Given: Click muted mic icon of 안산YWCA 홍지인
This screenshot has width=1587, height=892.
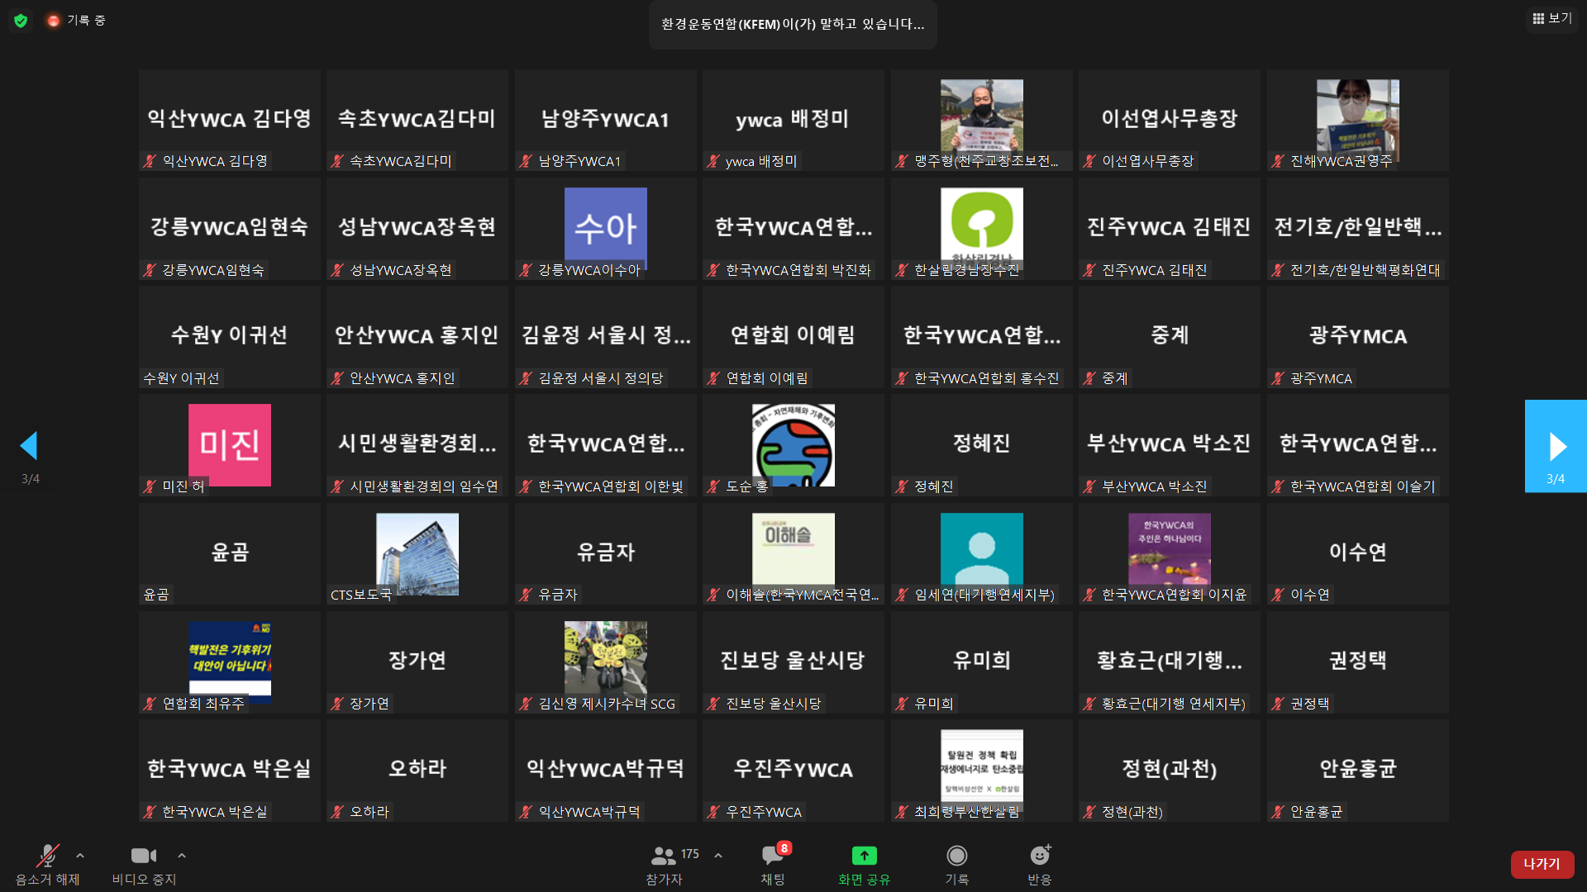Looking at the screenshot, I should 337,378.
